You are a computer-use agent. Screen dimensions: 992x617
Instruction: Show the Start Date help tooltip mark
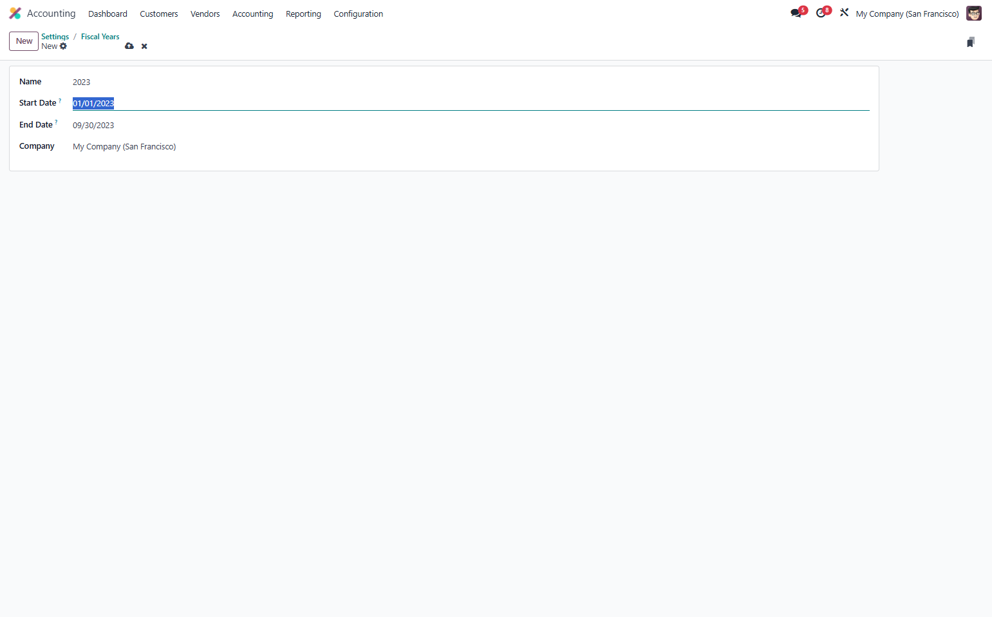60,100
